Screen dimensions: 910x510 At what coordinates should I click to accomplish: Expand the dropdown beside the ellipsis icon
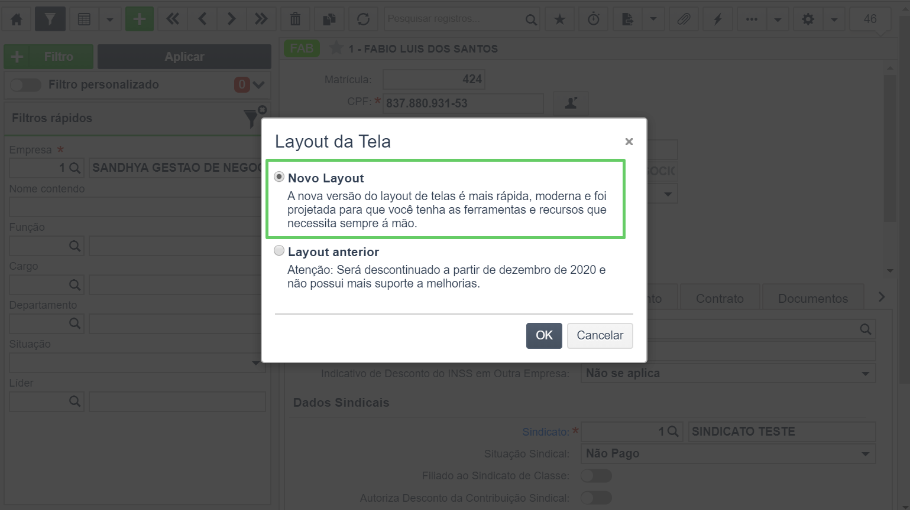pos(778,19)
